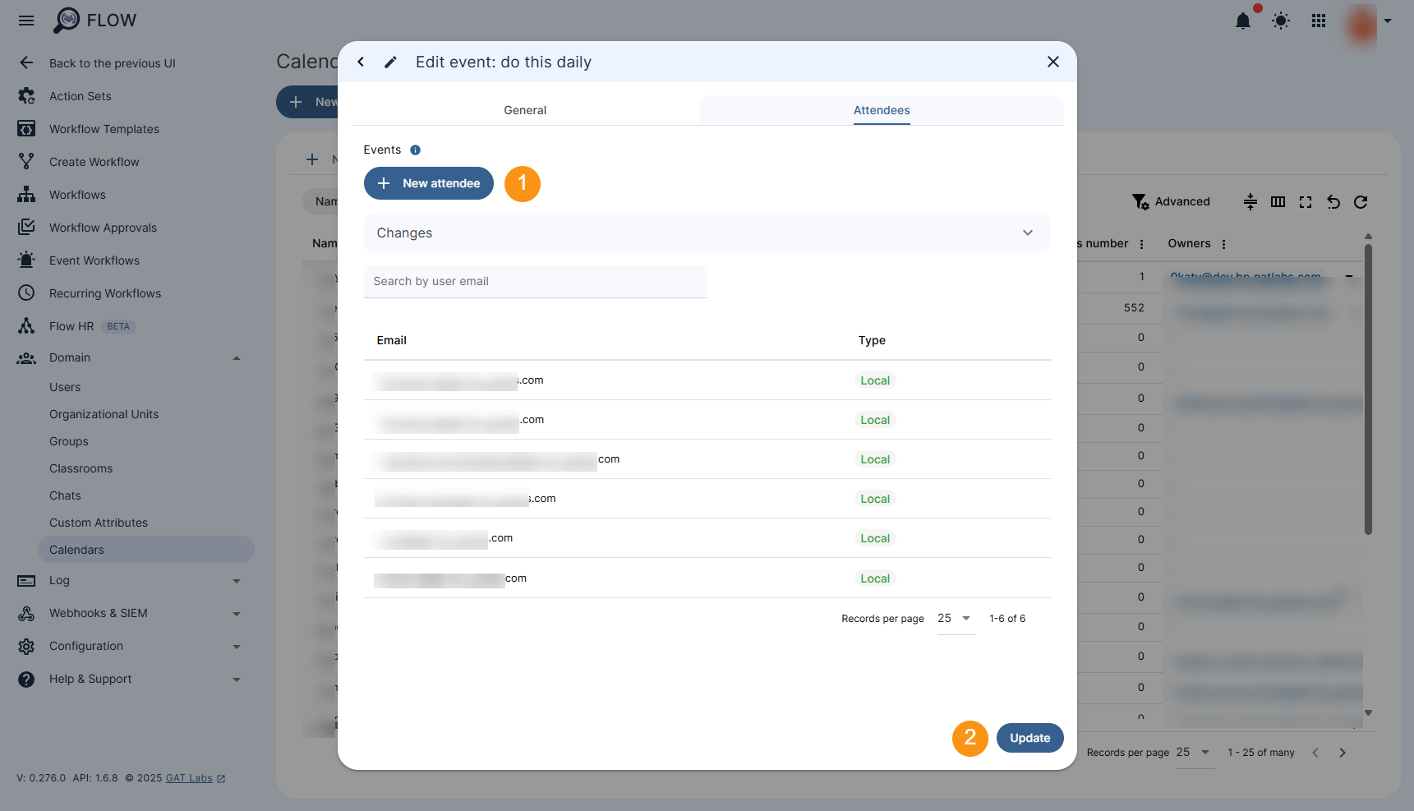The width and height of the screenshot is (1414, 811).
Task: Refresh the table with the reload icon
Action: tap(1361, 201)
